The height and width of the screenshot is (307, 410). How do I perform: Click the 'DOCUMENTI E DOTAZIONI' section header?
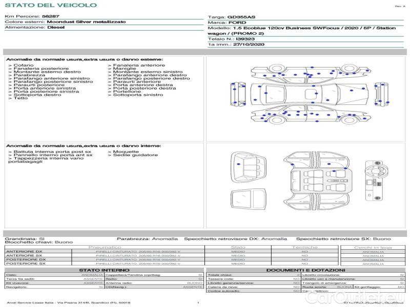point(305,270)
